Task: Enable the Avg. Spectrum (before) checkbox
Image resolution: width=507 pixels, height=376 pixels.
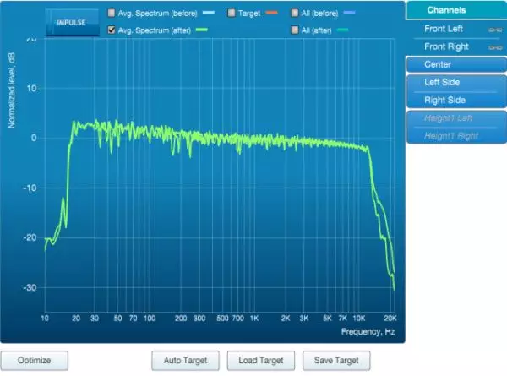Action: pyautogui.click(x=112, y=14)
